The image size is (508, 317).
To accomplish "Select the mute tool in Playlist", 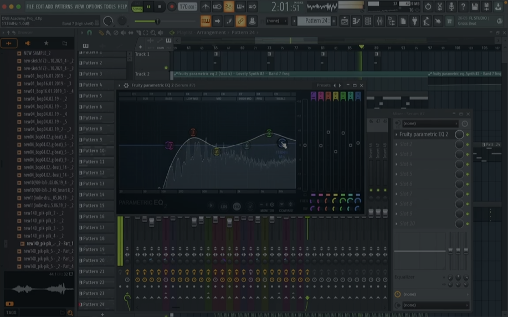I will point(123,33).
